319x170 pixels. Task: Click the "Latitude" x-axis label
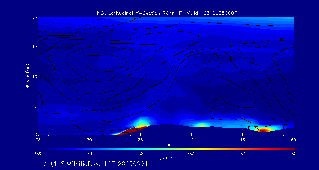click(166, 145)
